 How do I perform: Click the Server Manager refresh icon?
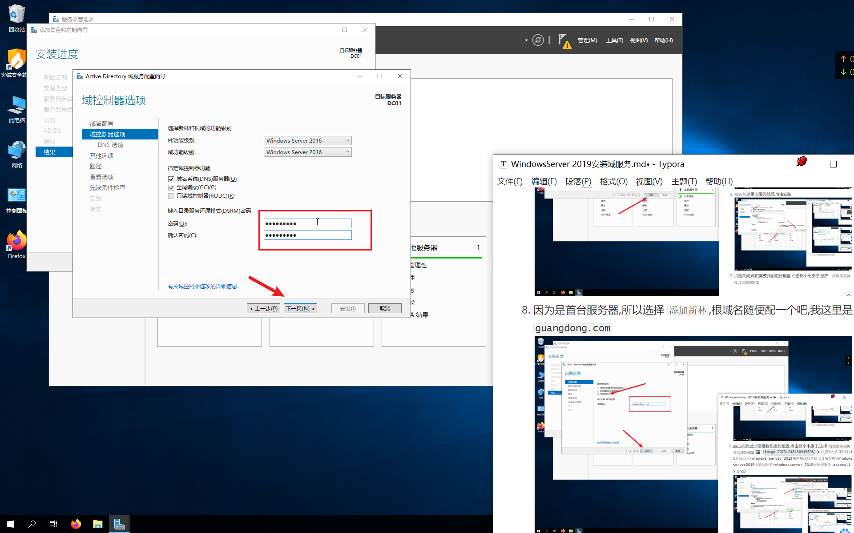coord(538,40)
